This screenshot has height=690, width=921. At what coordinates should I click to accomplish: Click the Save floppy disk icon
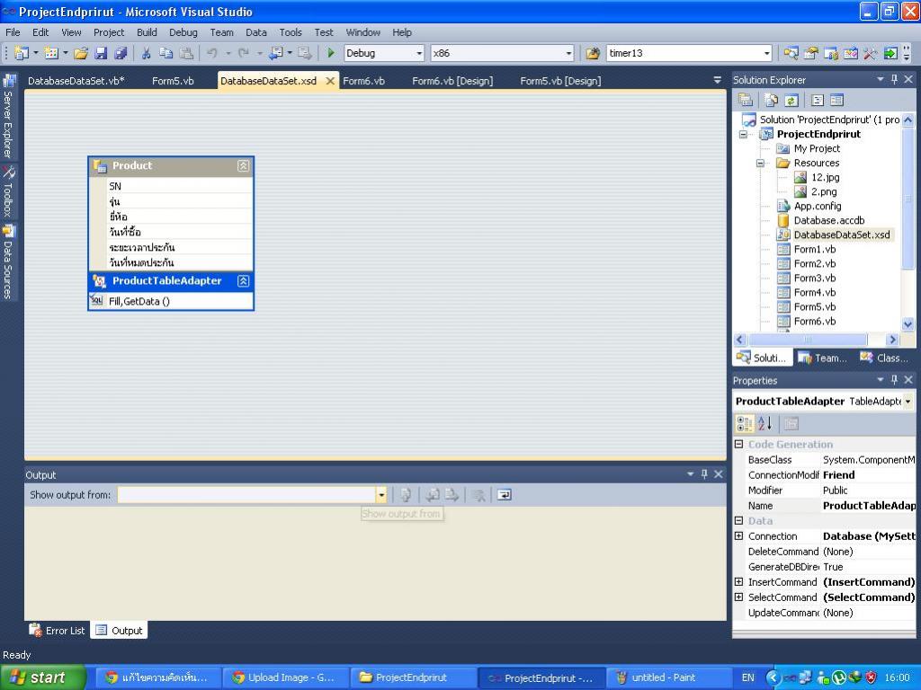(101, 53)
